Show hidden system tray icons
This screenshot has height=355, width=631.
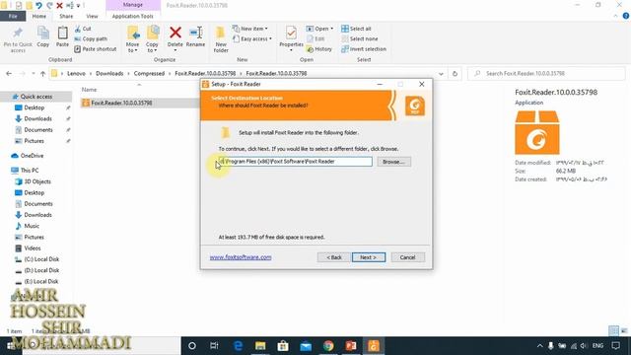click(539, 346)
